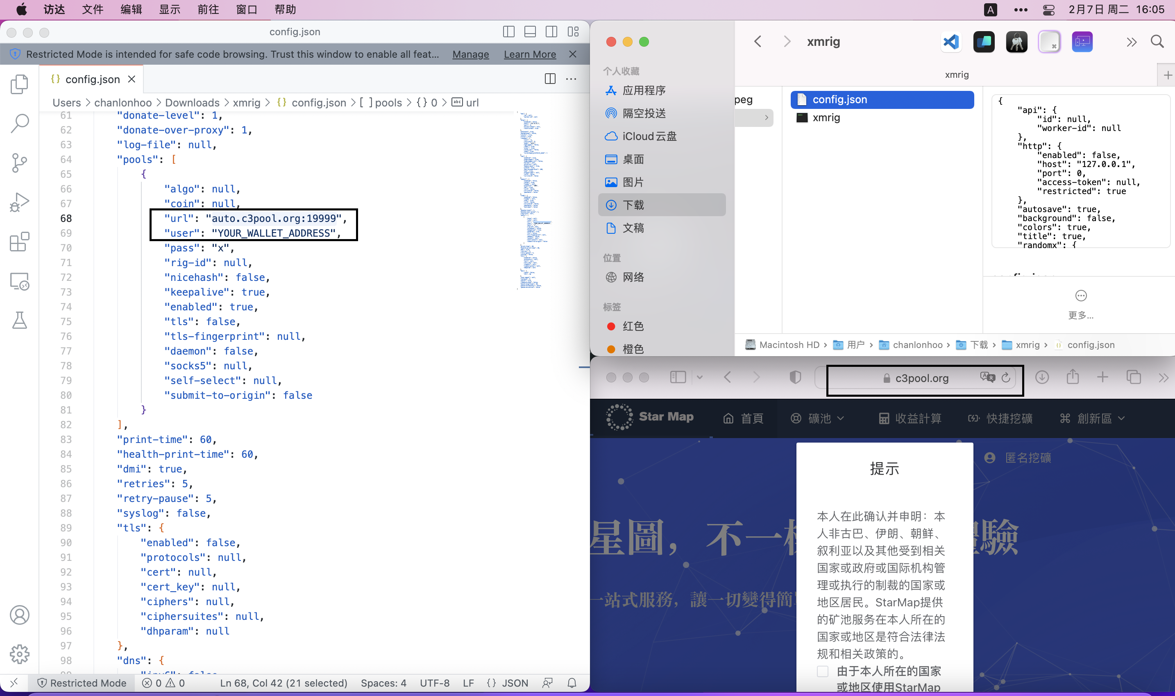Open the notifications bell in status bar
The width and height of the screenshot is (1175, 696).
point(572,683)
